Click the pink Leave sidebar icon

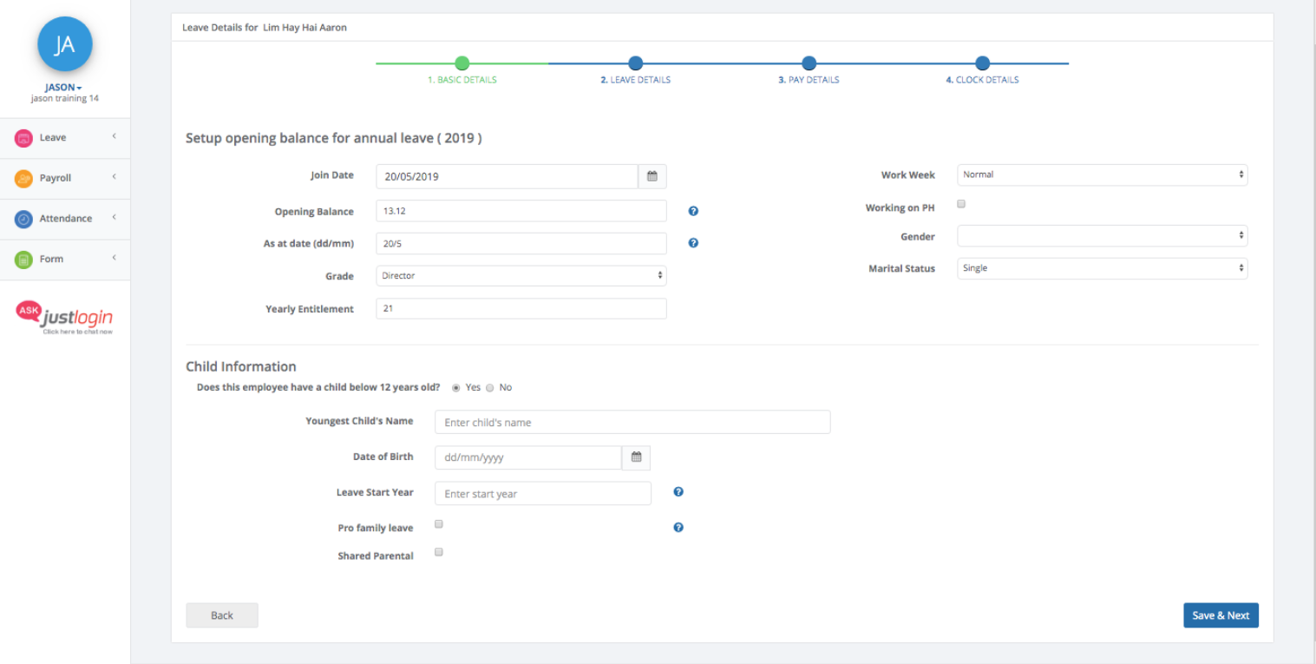23,138
